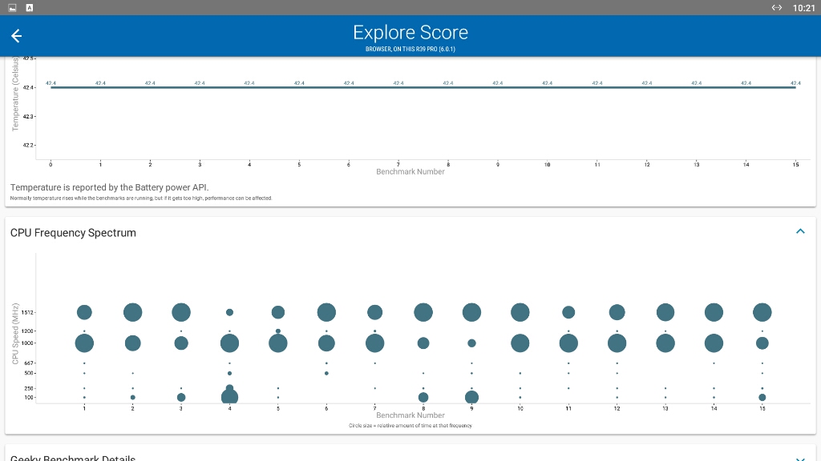Select the 1512 MHz bubble for benchmark 6
The width and height of the screenshot is (821, 461).
coord(326,313)
